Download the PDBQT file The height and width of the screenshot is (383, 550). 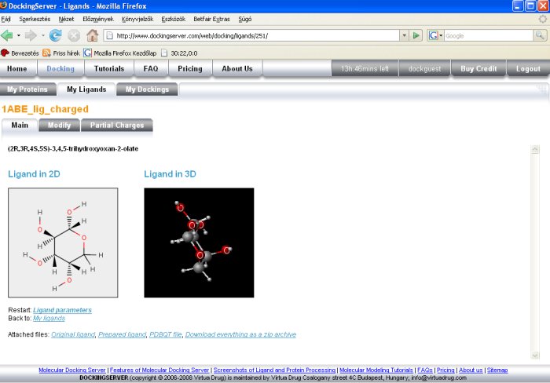point(166,334)
